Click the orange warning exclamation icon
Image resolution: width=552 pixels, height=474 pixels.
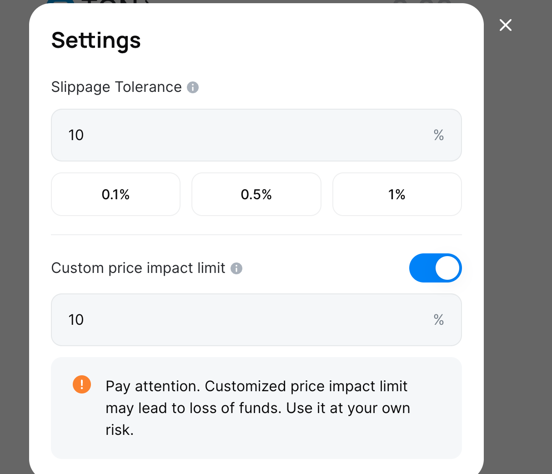point(82,384)
